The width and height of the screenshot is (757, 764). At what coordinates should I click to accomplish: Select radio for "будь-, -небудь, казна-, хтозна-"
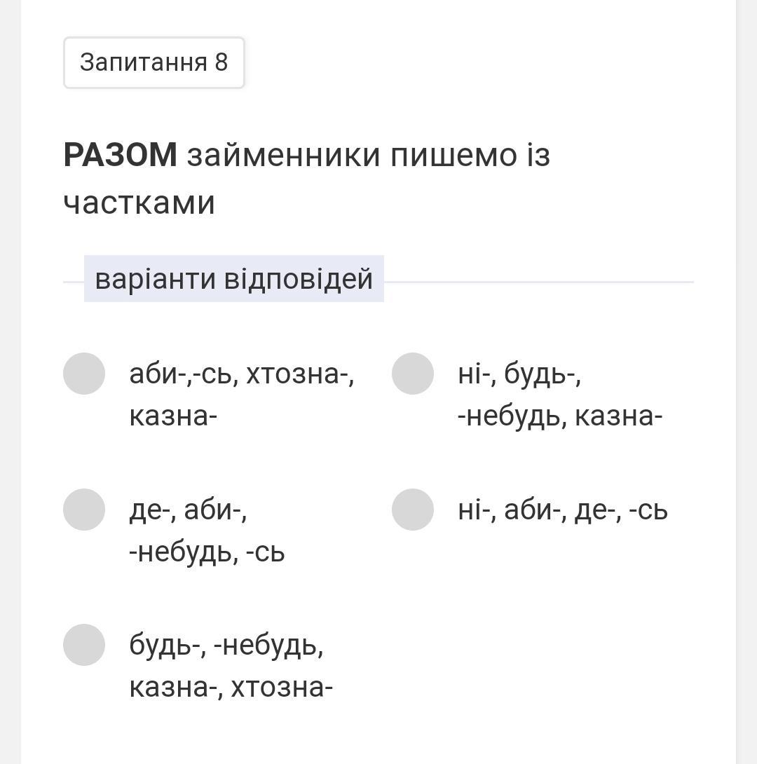[x=84, y=645]
